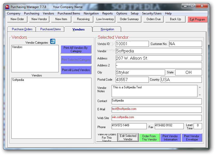Screen dimensions: 215x155
Task: Switch to the Purchased Items tab
Action: coord(50,29)
